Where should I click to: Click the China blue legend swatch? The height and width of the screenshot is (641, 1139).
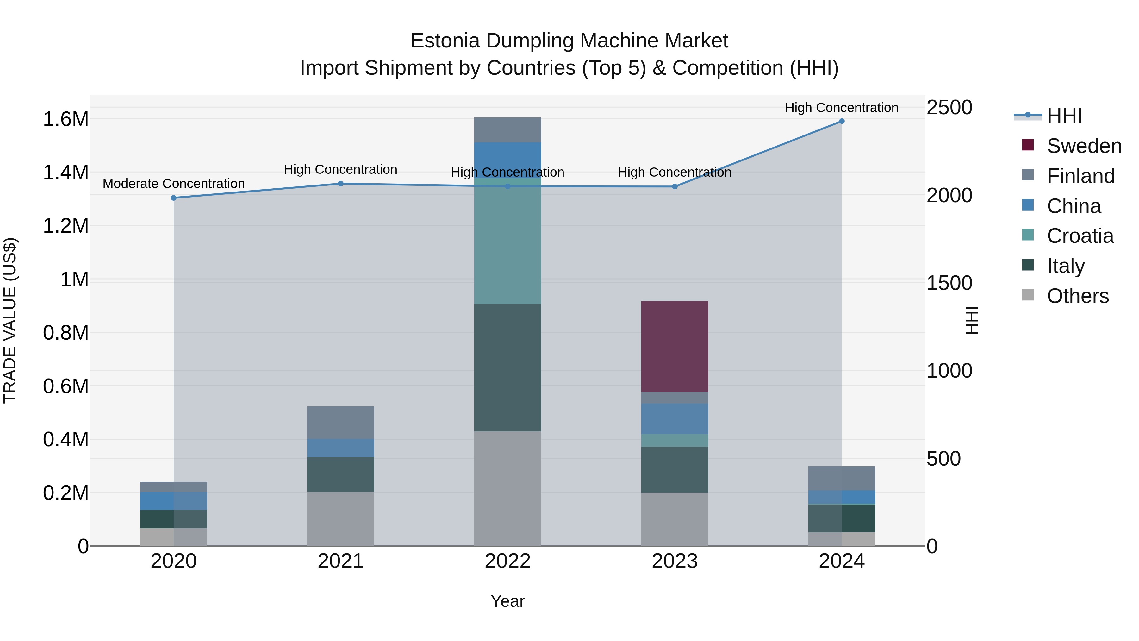pos(1028,205)
